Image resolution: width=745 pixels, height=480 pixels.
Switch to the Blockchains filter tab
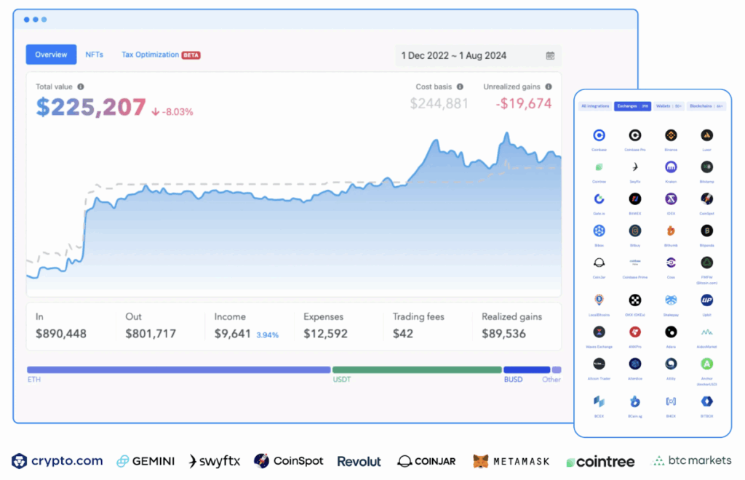[706, 106]
